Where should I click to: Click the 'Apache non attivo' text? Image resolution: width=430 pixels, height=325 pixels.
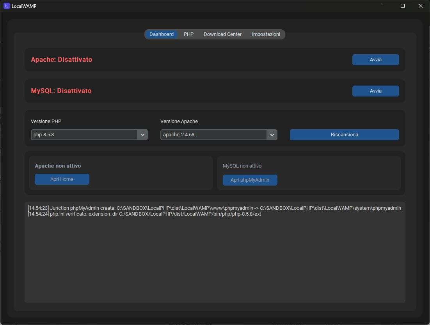[58, 166]
